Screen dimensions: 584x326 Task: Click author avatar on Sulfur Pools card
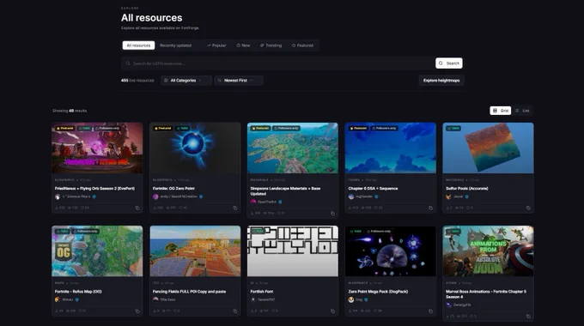448,196
